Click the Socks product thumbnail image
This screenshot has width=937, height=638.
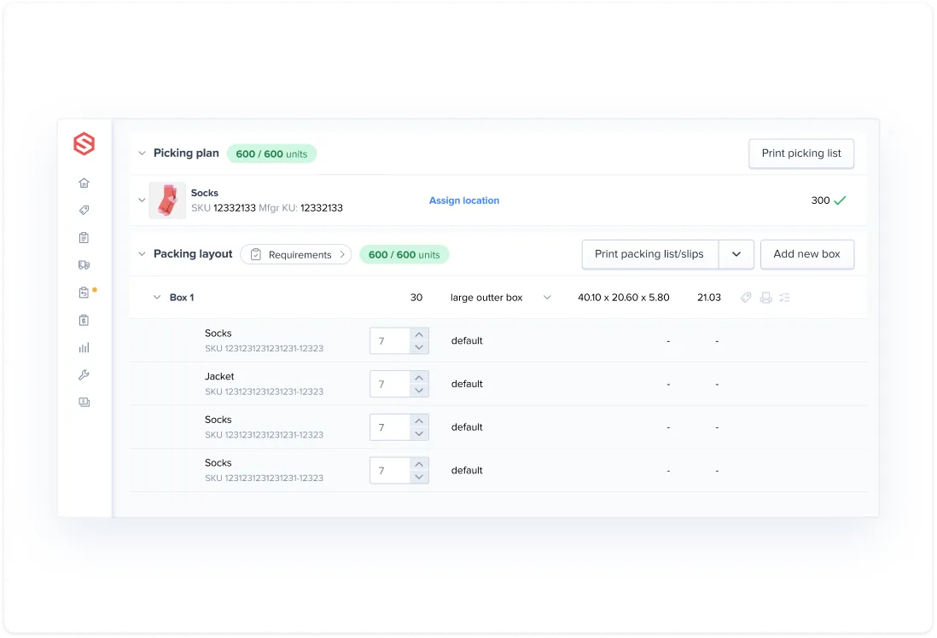[x=167, y=200]
